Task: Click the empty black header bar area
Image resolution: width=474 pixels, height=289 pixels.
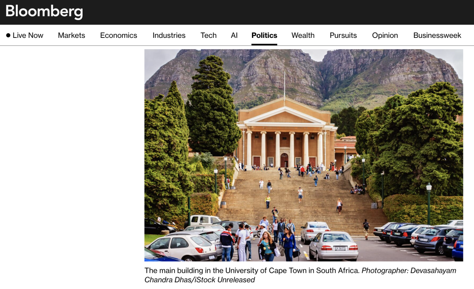Action: [x=276, y=12]
